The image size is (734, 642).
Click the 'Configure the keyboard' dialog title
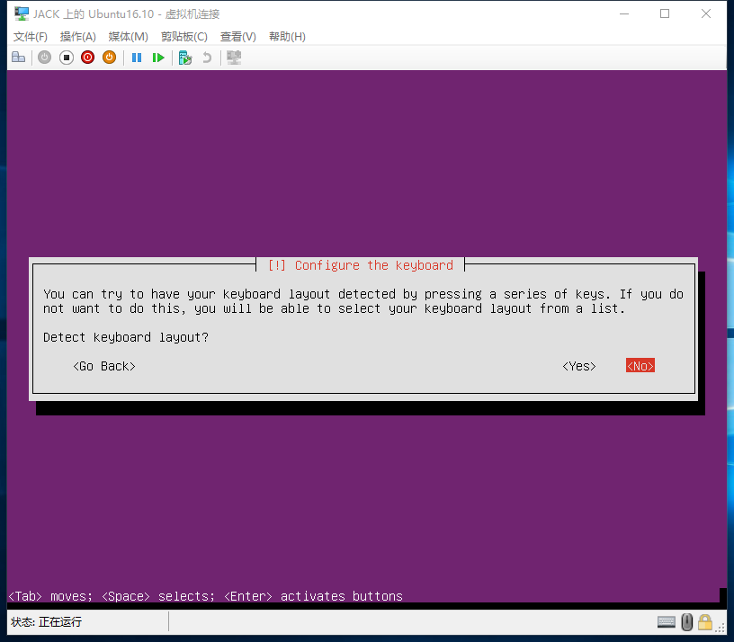coord(360,265)
